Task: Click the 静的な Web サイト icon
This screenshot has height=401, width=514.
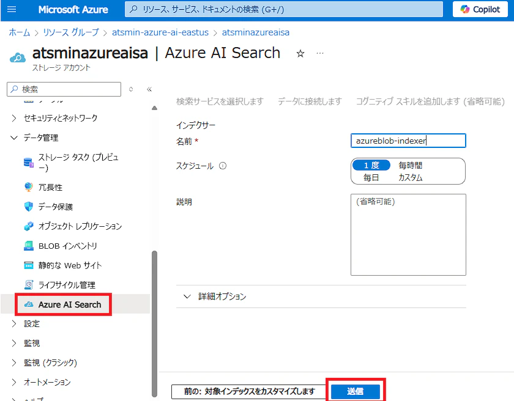Action: [x=29, y=265]
